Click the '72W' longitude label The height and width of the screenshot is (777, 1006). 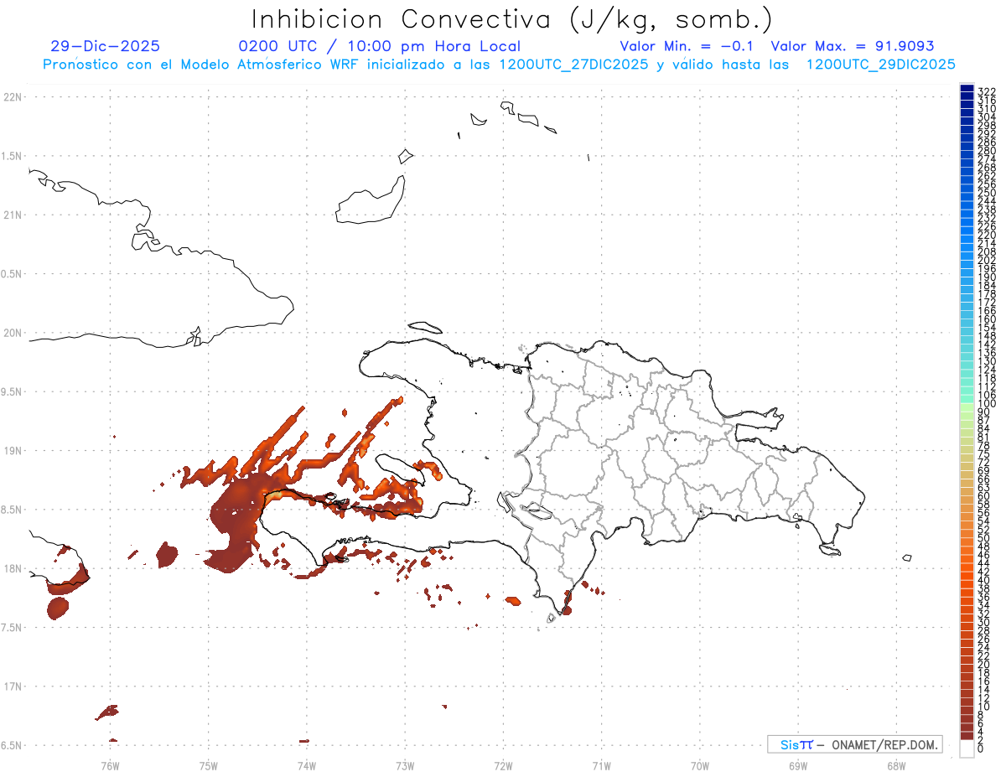pos(503,764)
